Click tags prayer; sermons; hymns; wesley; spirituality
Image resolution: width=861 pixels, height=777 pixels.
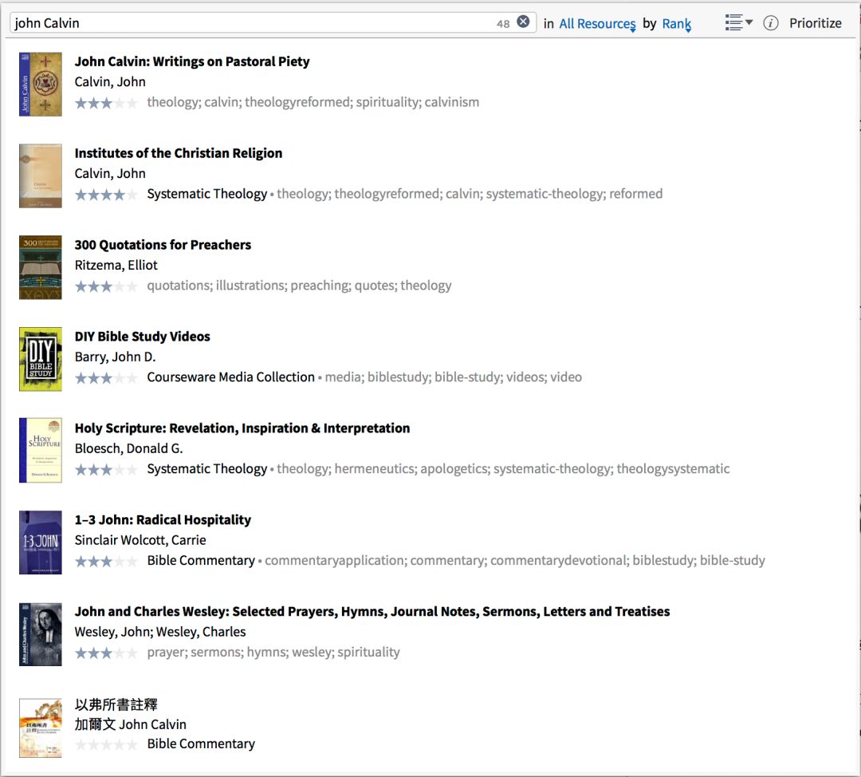pyautogui.click(x=273, y=653)
